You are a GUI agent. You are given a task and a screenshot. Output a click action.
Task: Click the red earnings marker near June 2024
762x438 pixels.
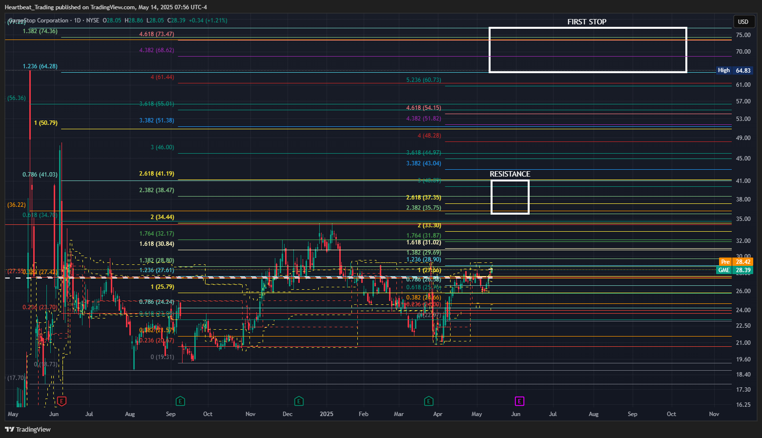click(x=62, y=401)
